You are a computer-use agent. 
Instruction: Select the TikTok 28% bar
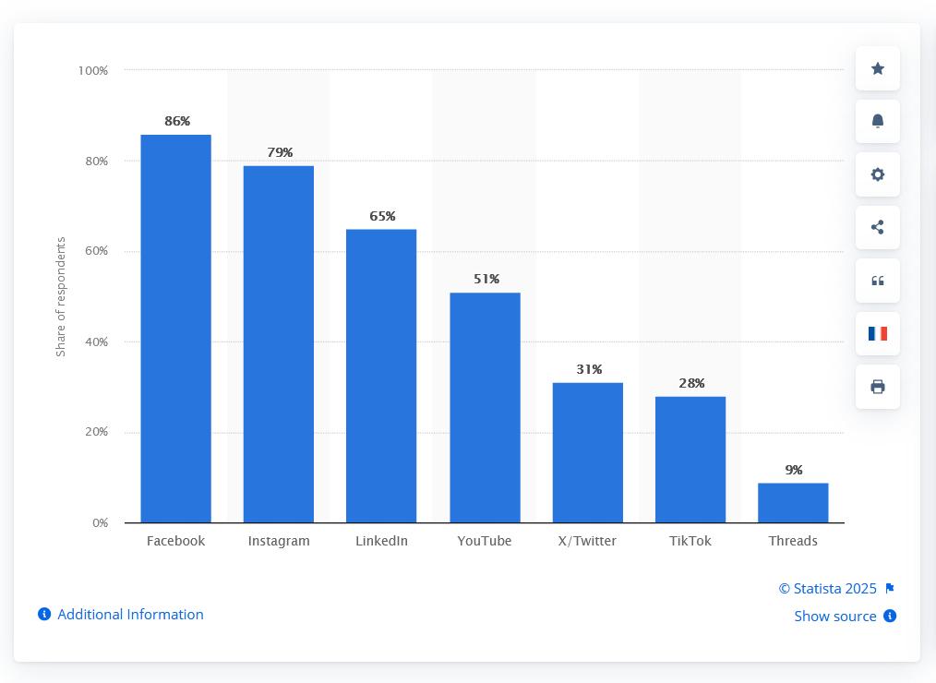(690, 460)
